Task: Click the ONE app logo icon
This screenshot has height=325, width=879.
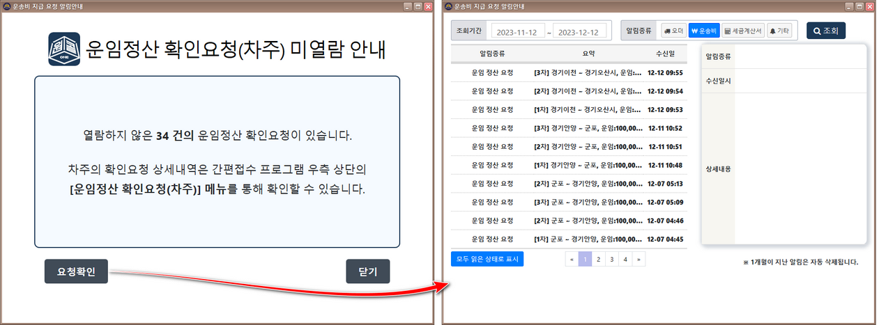Action: pos(64,49)
